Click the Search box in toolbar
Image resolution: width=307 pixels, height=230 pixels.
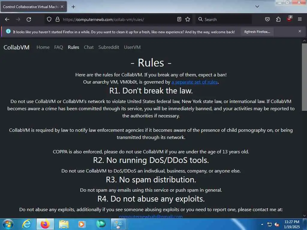click(223, 19)
